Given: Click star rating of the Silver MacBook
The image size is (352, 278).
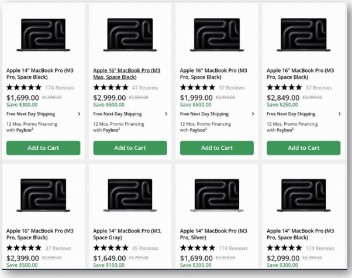Looking at the screenshot, I should pyautogui.click(x=198, y=248).
